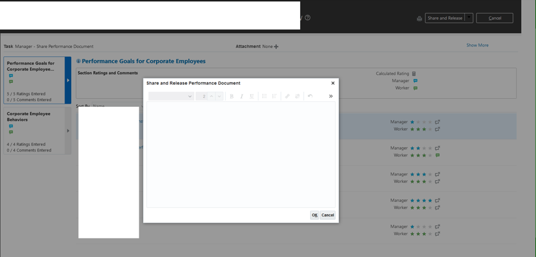Click the green filled Worker comment icon
The width and height of the screenshot is (536, 257).
pos(437,155)
